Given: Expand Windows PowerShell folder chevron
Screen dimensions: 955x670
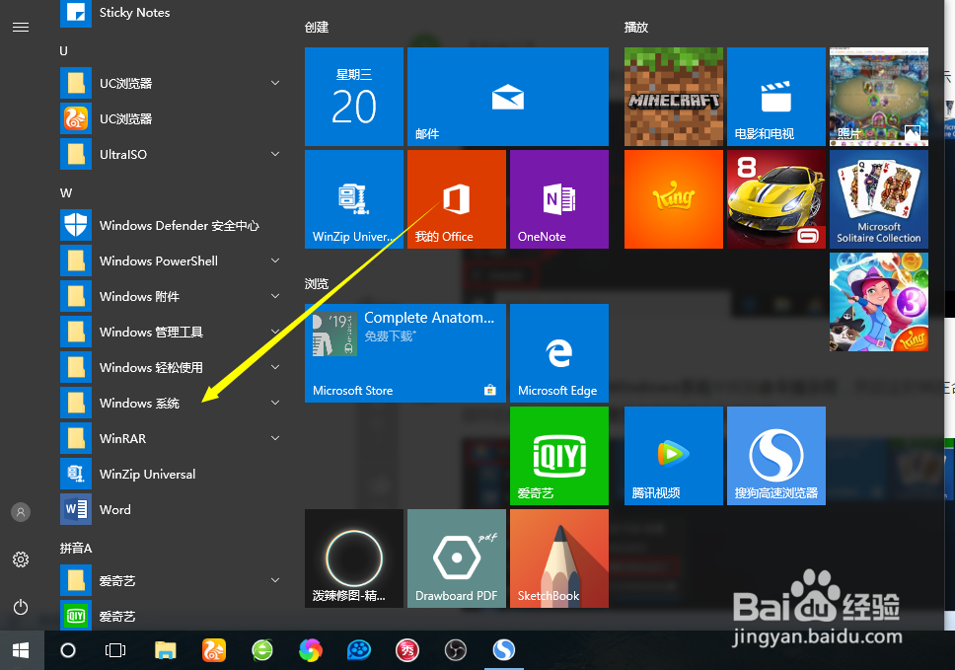Looking at the screenshot, I should click(275, 261).
